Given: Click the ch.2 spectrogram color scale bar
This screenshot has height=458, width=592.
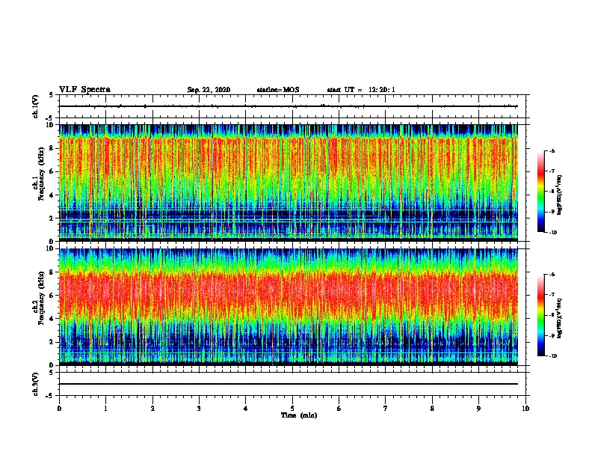Looking at the screenshot, I should pos(541,315).
